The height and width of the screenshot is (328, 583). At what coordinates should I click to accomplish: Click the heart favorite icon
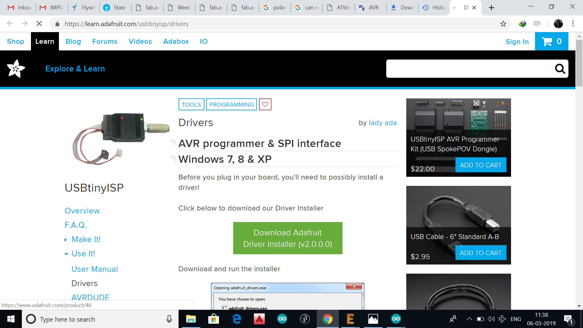[x=265, y=104]
